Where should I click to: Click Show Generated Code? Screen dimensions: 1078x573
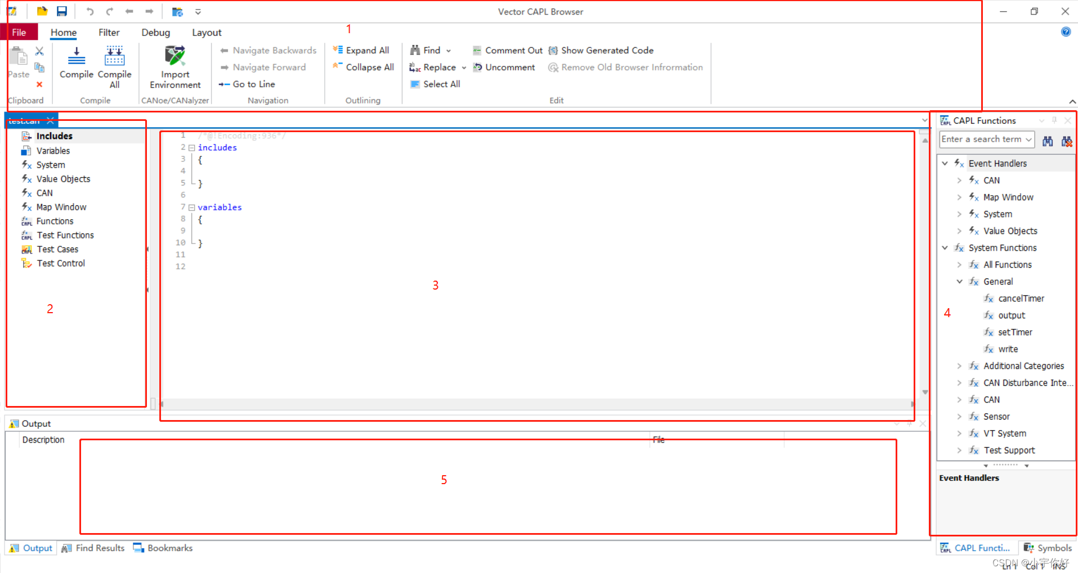coord(601,50)
